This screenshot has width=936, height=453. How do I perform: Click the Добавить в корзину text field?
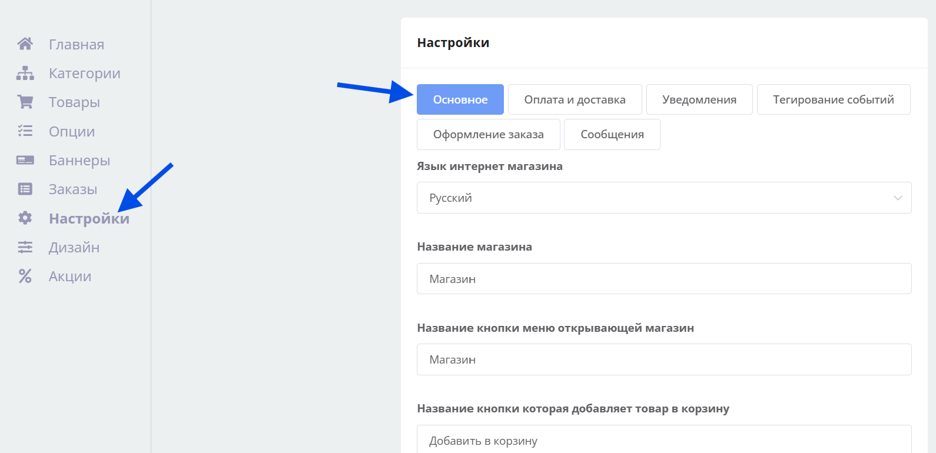[x=663, y=440]
